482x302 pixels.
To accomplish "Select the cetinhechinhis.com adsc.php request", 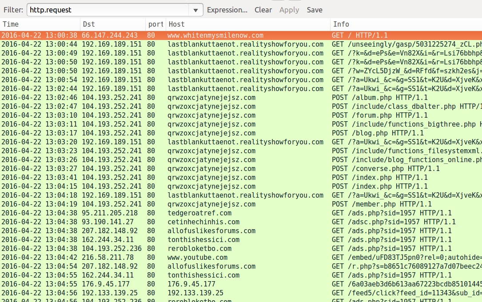I will 203,222.
